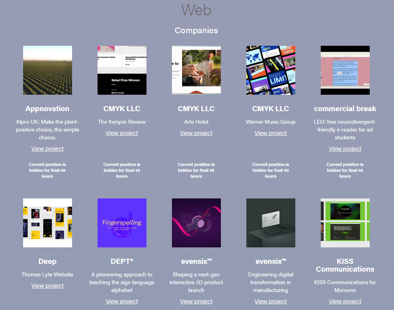Select the Warner Music Group thumbnail
This screenshot has height=310, width=394.
coord(271,70)
